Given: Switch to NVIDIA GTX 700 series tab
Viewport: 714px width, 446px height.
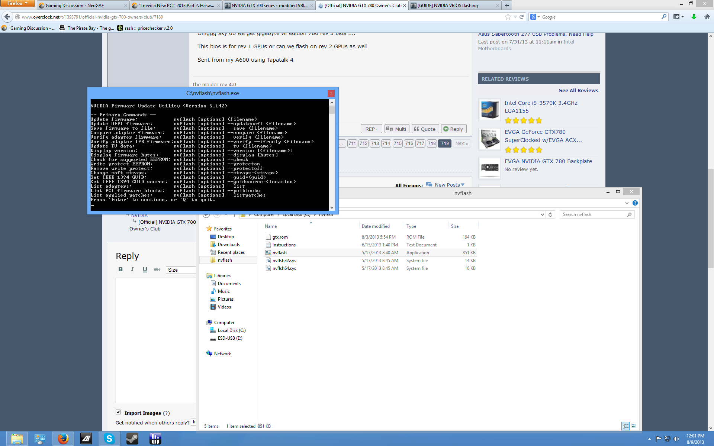Looking at the screenshot, I should [269, 6].
